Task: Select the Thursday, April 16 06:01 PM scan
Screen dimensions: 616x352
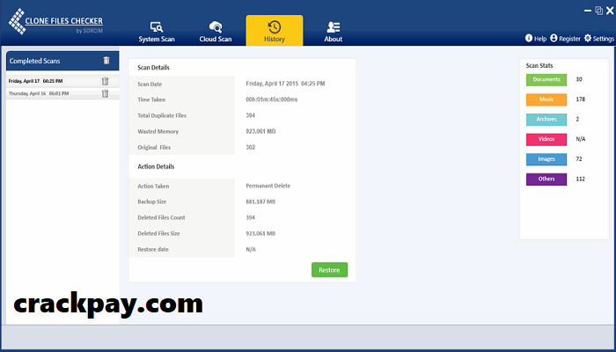Action: point(62,93)
